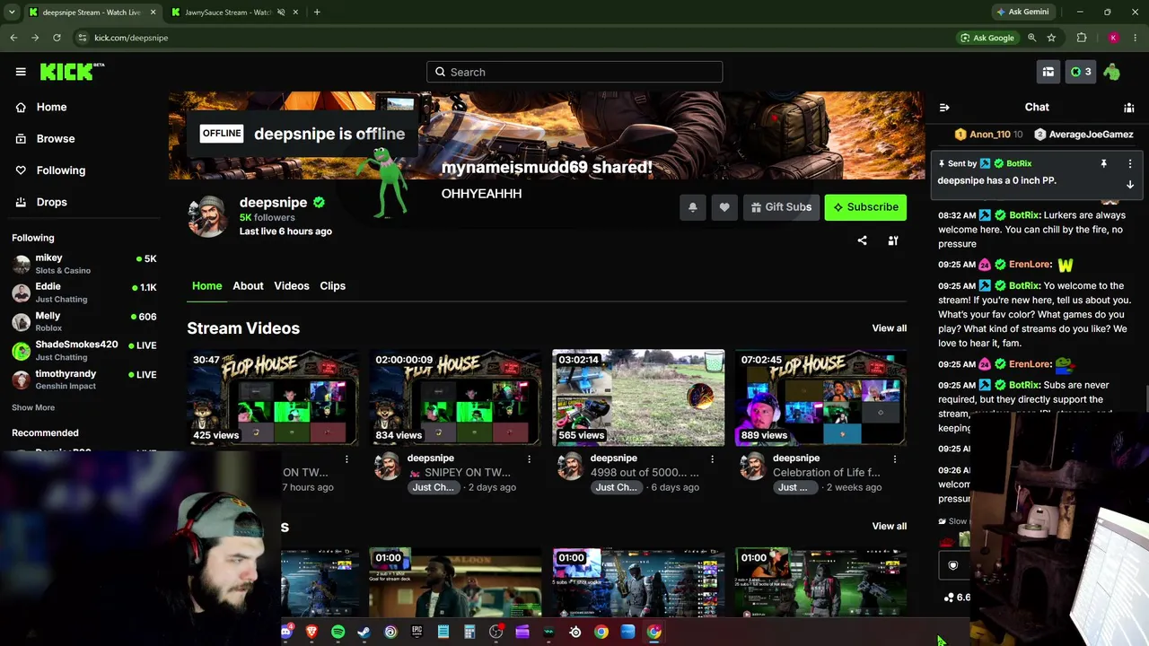The height and width of the screenshot is (646, 1149).
Task: Open options for SNIPEY ON TW video
Action: tap(530, 459)
